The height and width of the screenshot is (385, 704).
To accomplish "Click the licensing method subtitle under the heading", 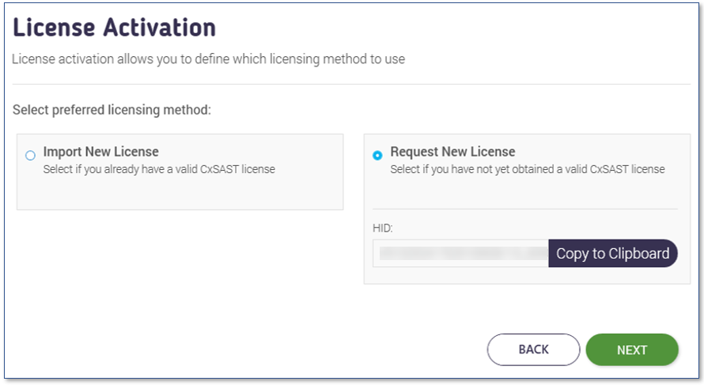I will pyautogui.click(x=208, y=59).
